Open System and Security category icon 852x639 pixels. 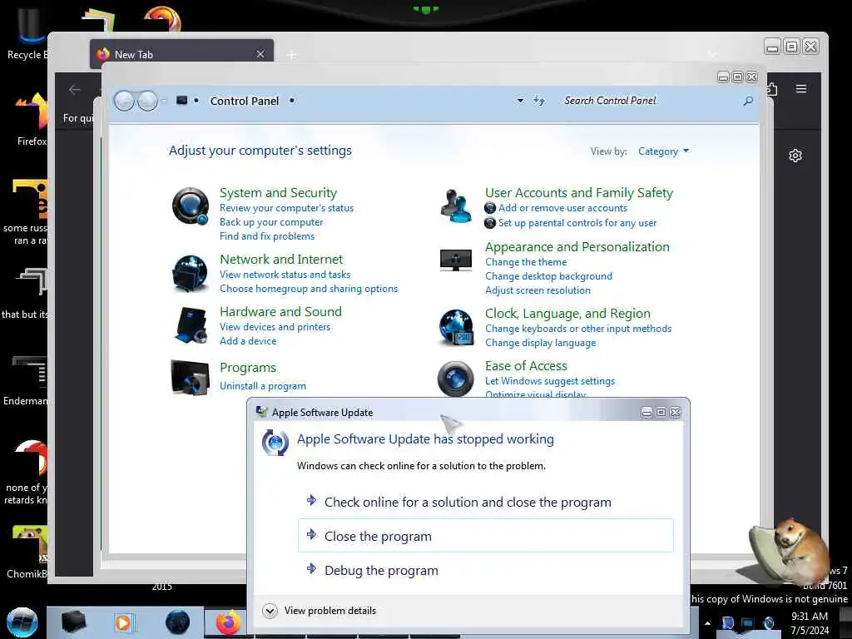click(x=191, y=206)
